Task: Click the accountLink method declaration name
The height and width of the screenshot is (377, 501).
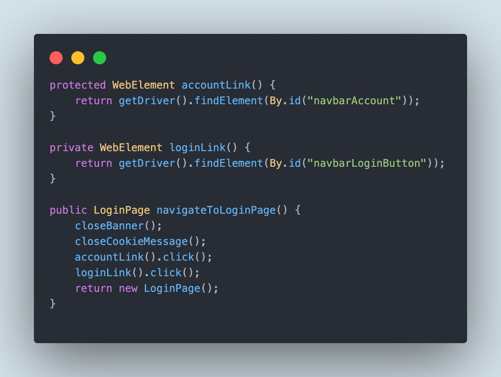Action: pyautogui.click(x=216, y=85)
